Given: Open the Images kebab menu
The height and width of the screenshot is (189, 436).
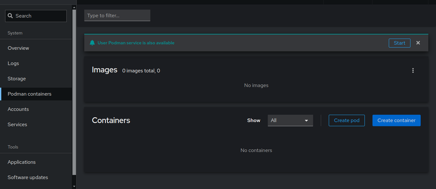Looking at the screenshot, I should point(413,70).
